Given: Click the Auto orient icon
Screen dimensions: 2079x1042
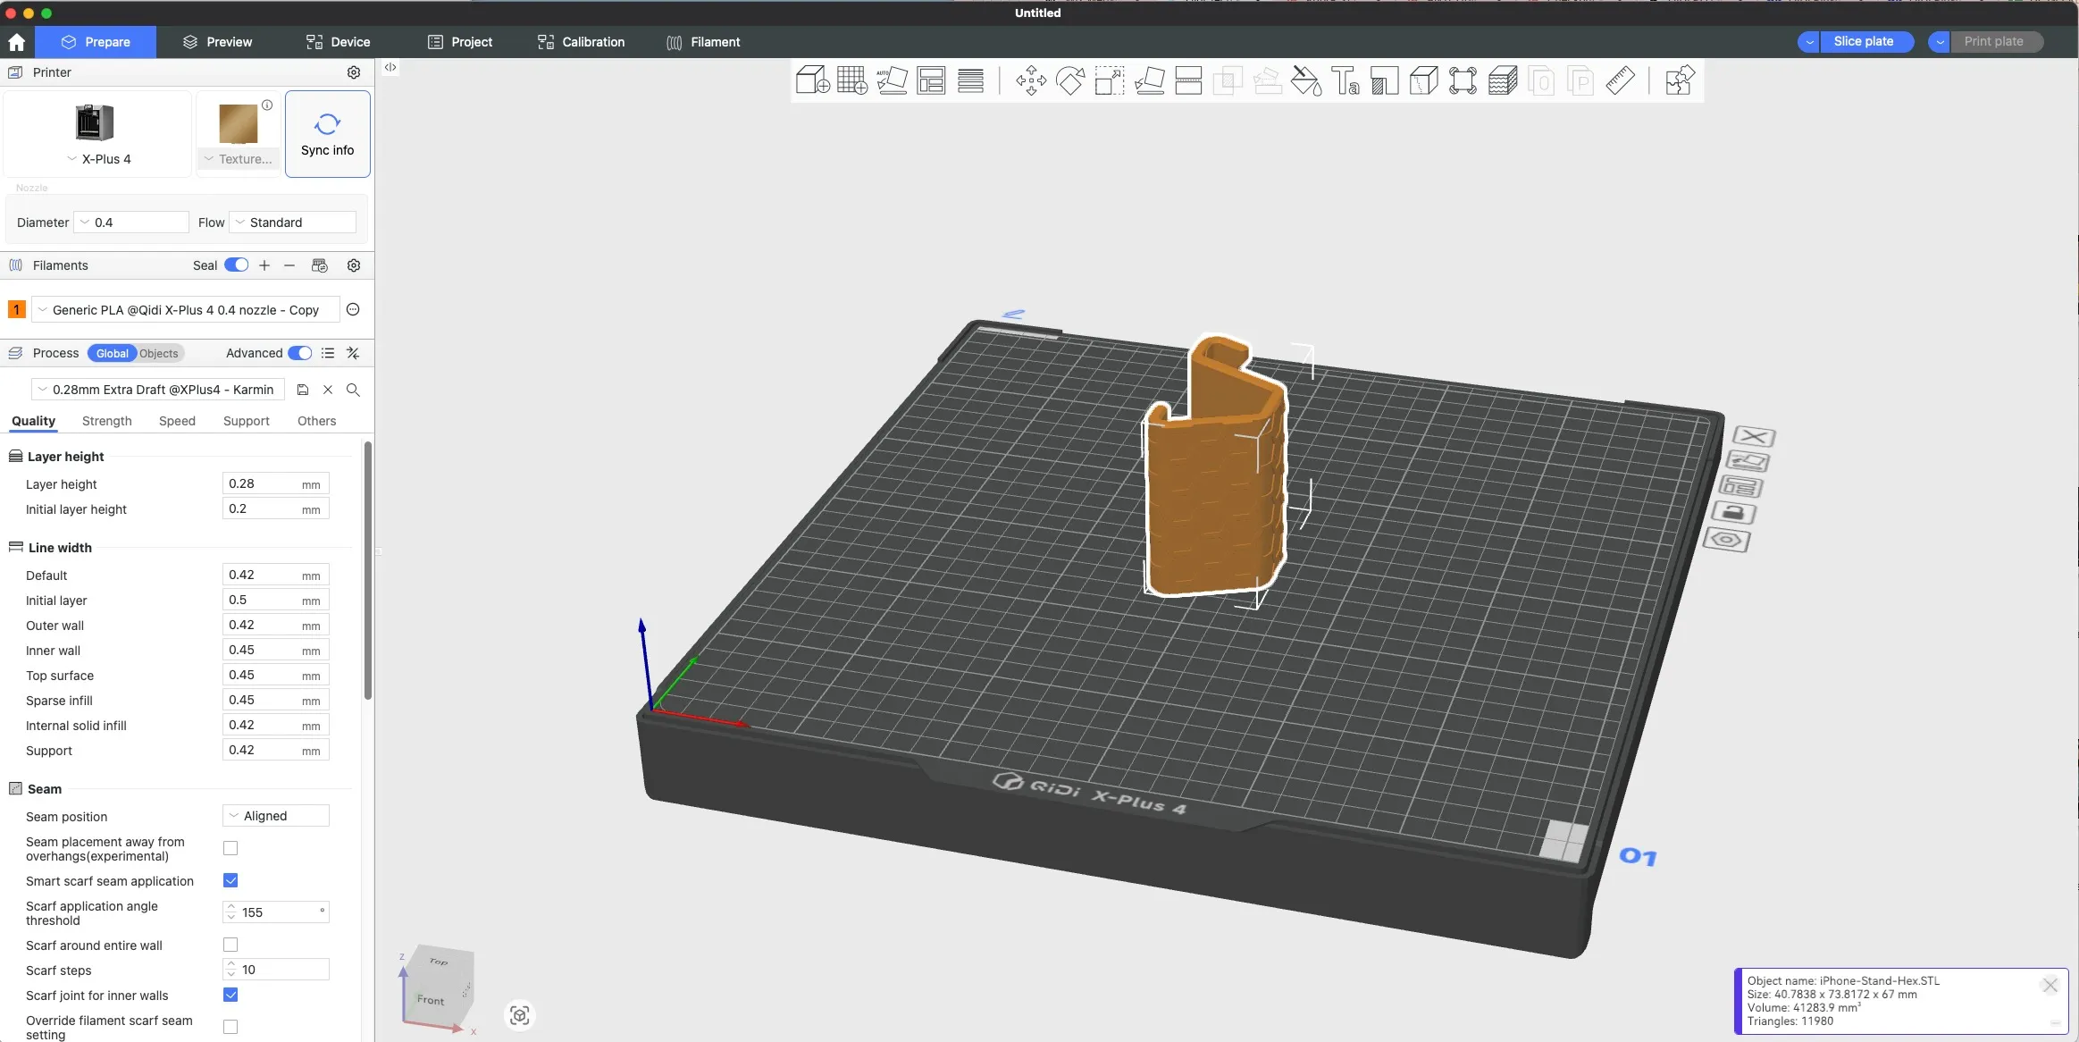Looking at the screenshot, I should 892,80.
